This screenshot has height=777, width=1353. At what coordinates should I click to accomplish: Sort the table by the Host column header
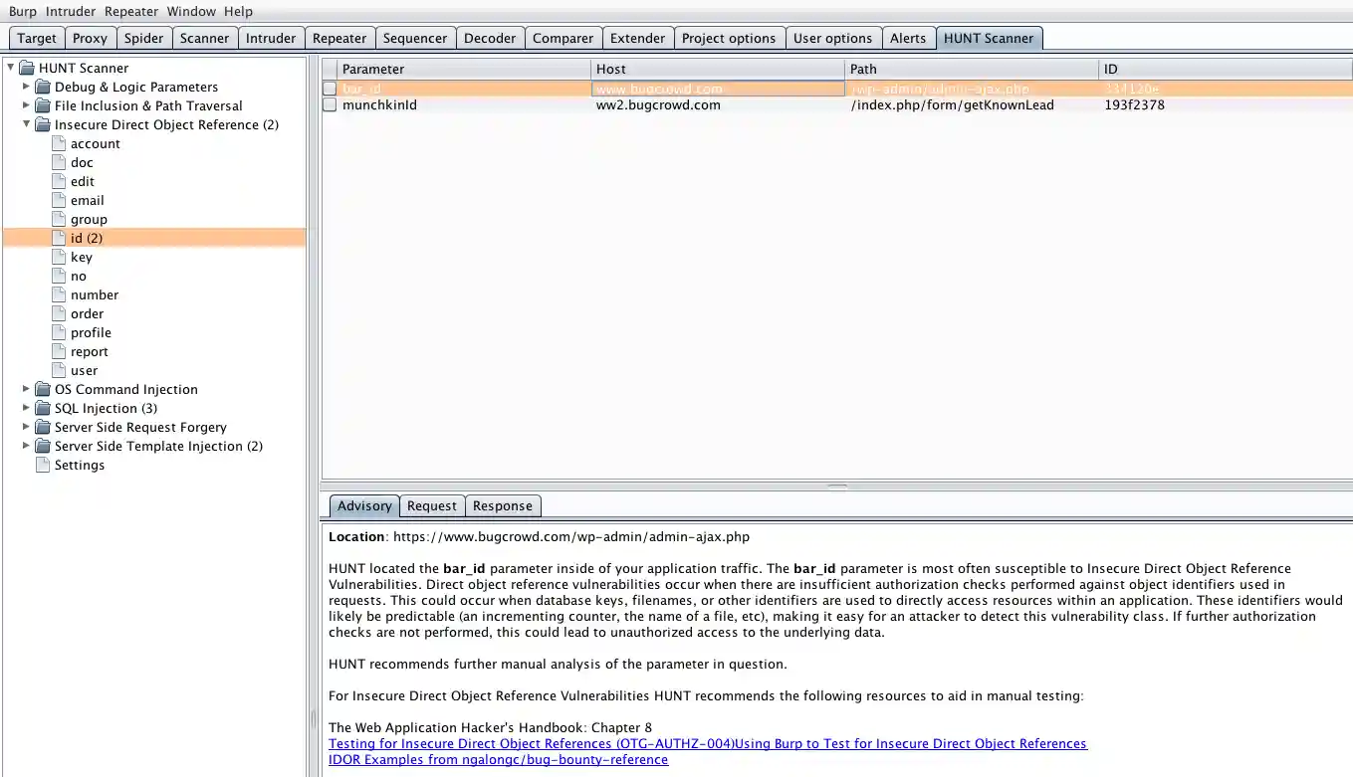click(x=717, y=69)
